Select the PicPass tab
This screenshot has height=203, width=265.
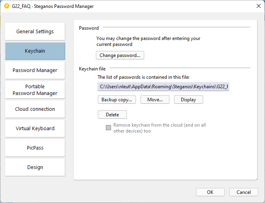[x=35, y=148]
